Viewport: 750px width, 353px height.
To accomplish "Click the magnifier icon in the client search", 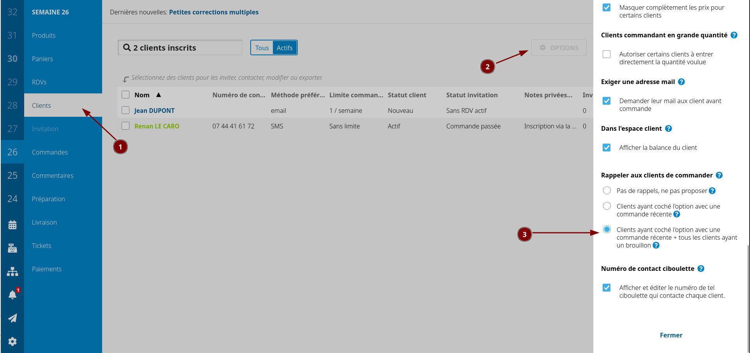I will [127, 47].
